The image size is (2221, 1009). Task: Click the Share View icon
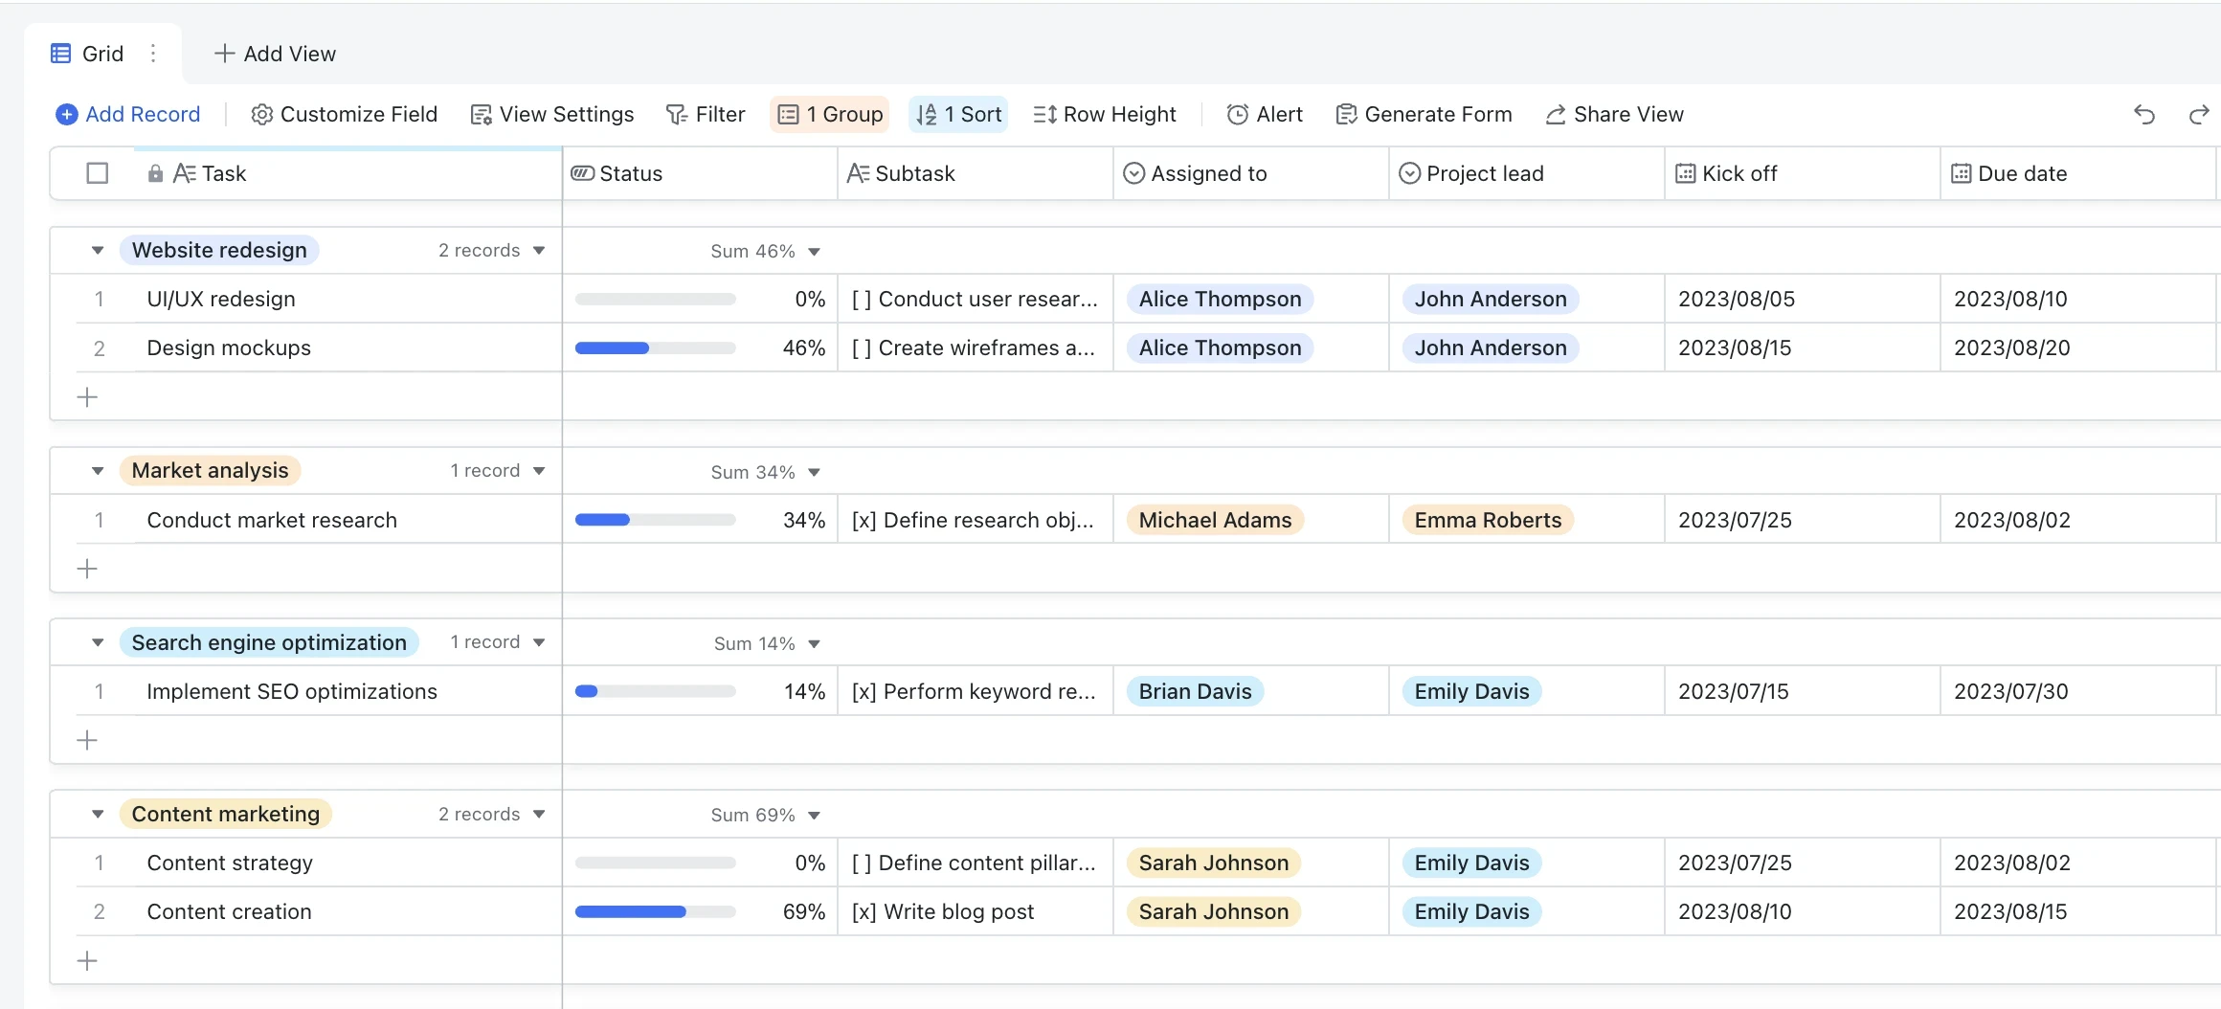point(1556,115)
